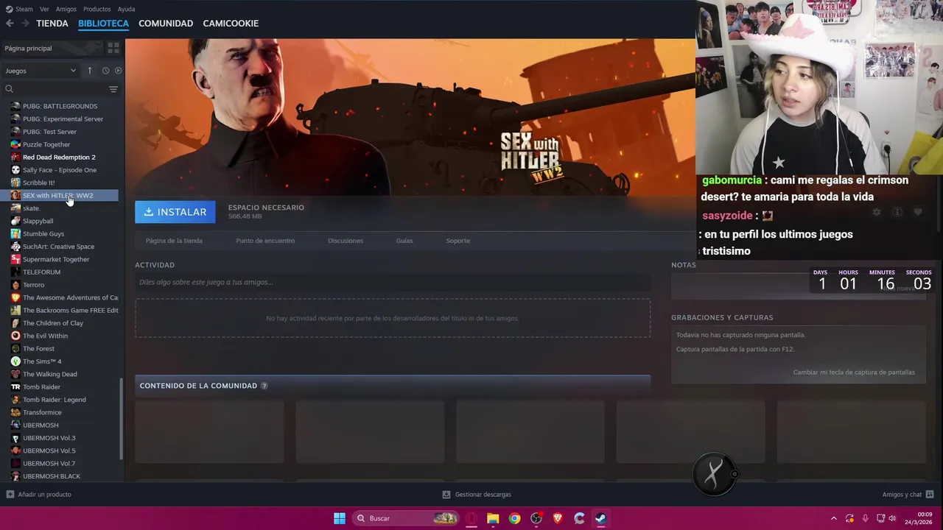Open OBS Studio from the taskbar

point(536,518)
